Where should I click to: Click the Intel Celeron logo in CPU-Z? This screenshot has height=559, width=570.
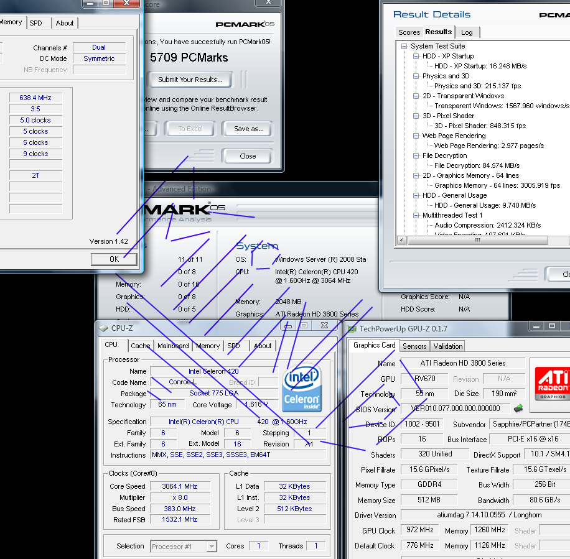point(302,388)
